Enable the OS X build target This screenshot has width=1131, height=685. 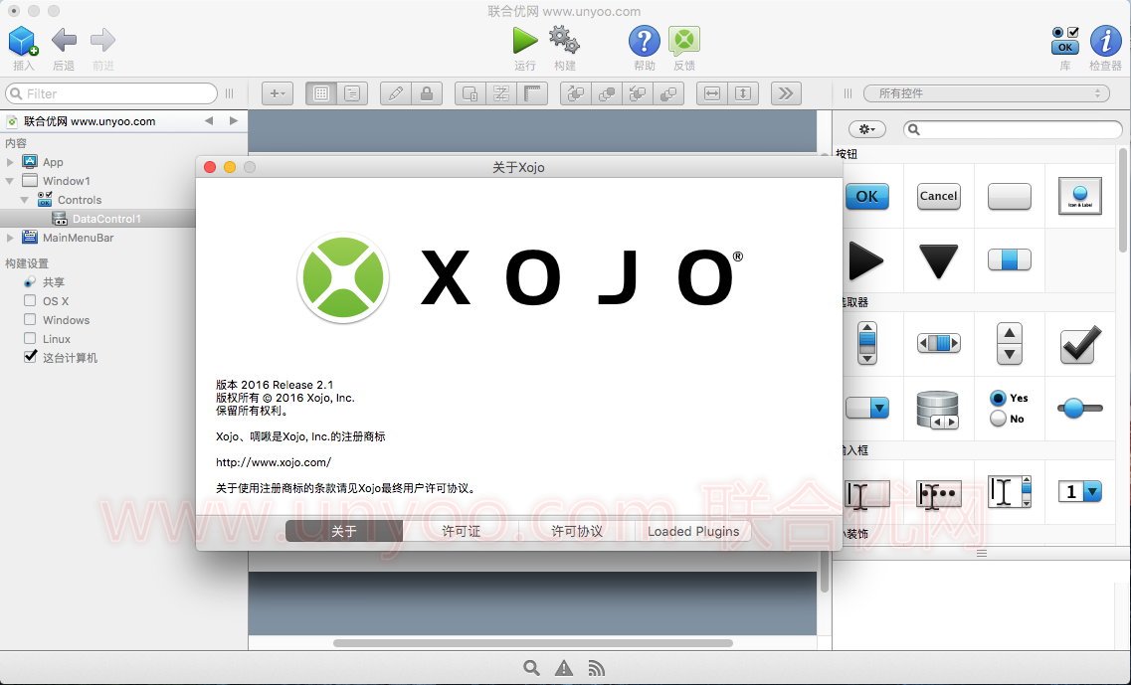30,300
